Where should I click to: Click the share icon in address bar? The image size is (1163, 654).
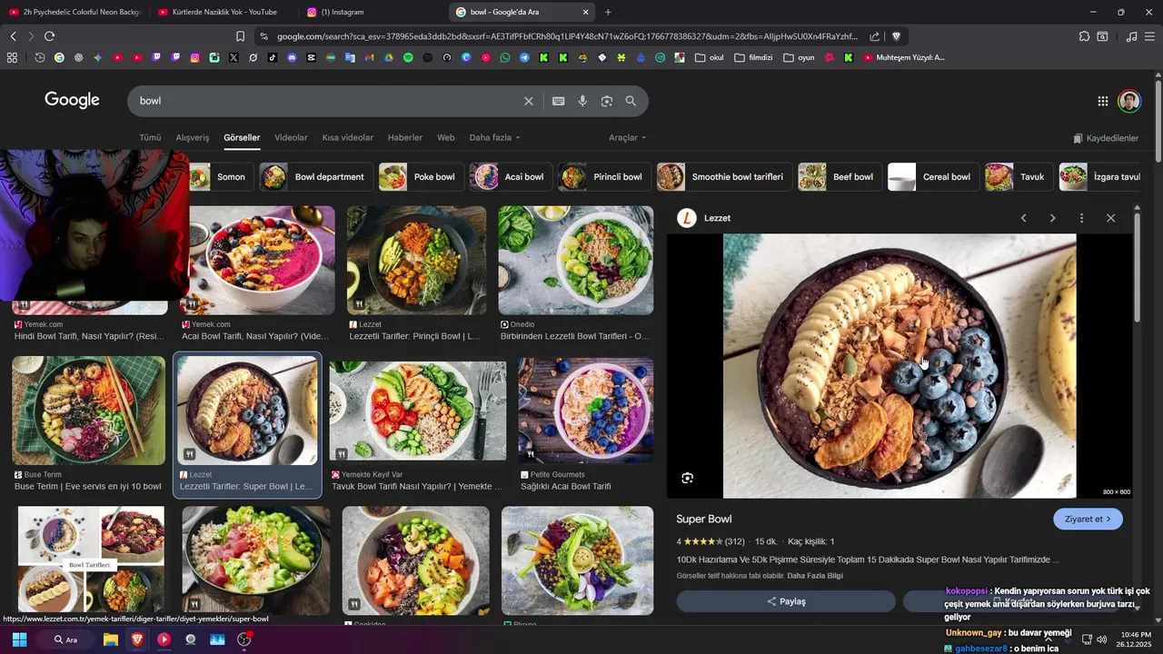(x=874, y=36)
